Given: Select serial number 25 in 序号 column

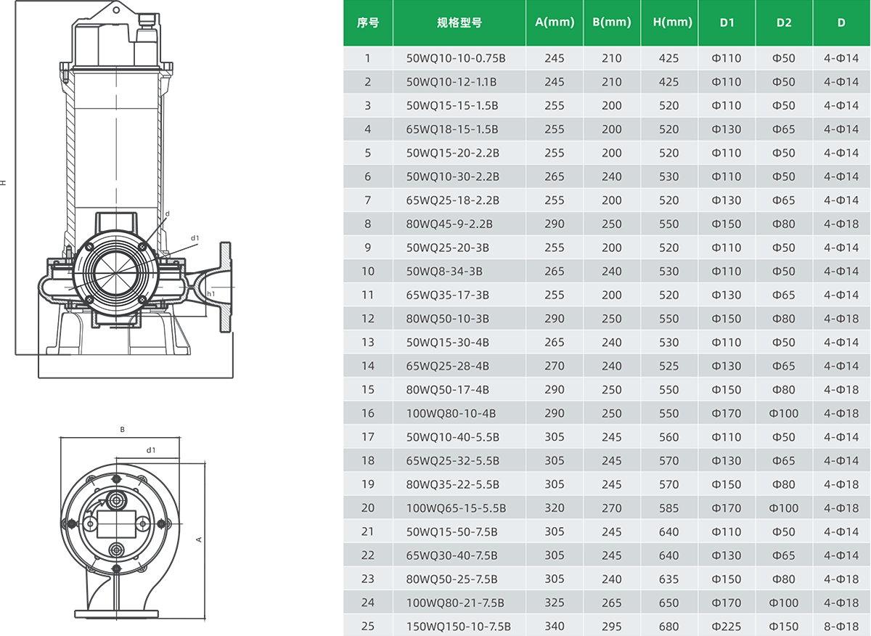Looking at the screenshot, I should tap(368, 627).
